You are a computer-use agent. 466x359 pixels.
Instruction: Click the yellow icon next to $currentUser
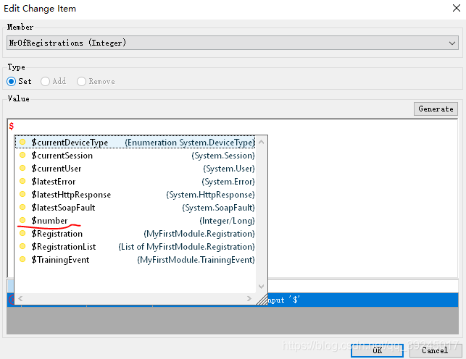click(x=22, y=169)
